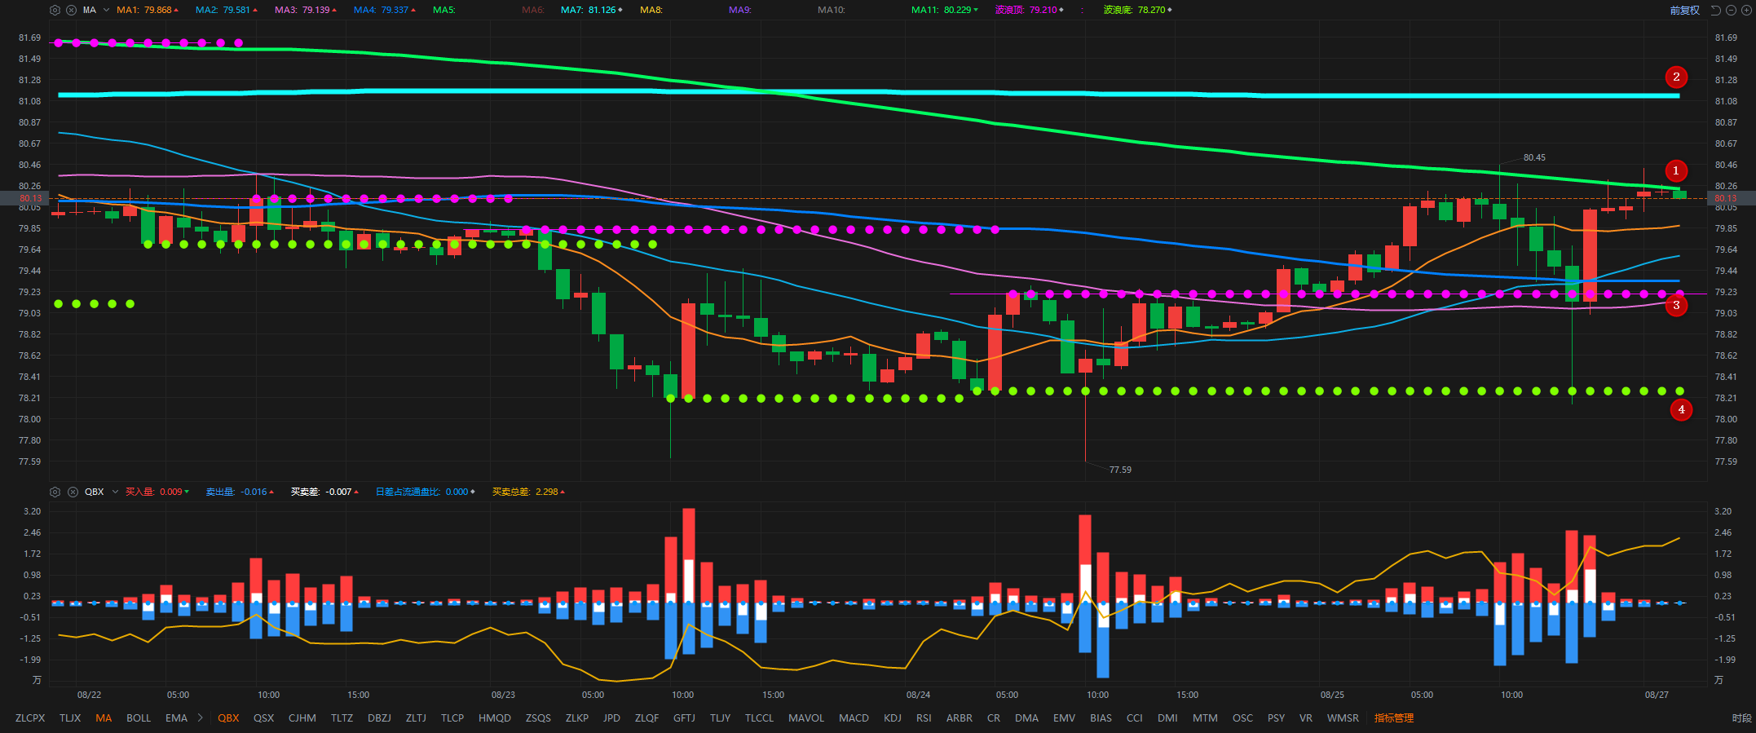This screenshot has width=1756, height=733.
Task: Open the PSY indicator tab
Action: click(1276, 718)
